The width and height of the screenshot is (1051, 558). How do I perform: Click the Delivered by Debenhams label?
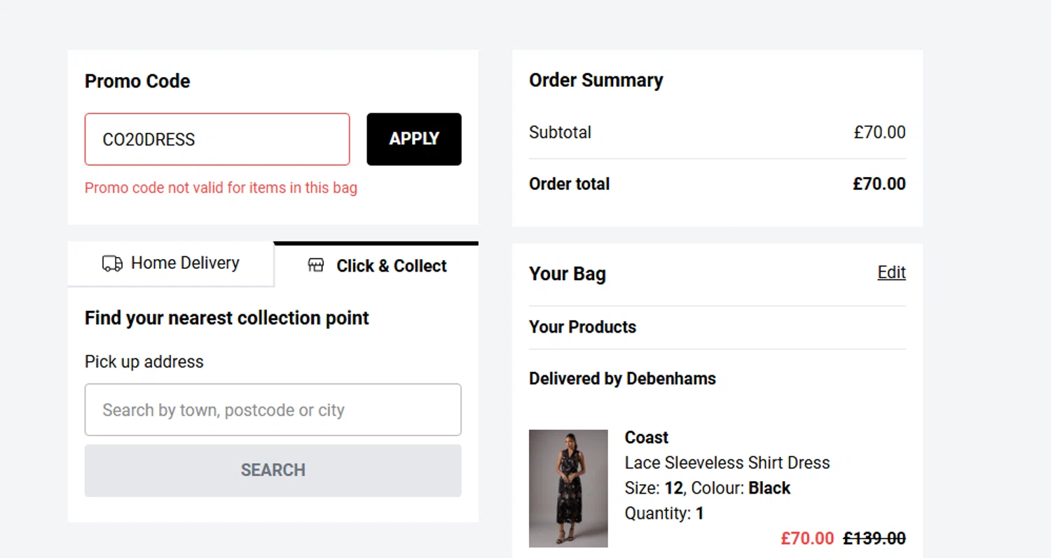tap(622, 379)
